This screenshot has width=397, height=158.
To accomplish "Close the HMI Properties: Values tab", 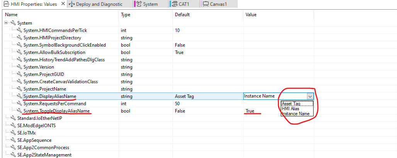I will click(63, 4).
